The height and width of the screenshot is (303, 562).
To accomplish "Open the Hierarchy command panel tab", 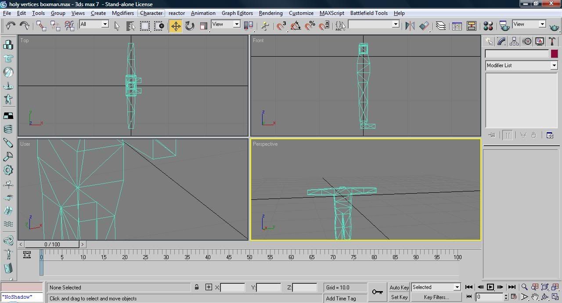I will pos(514,41).
